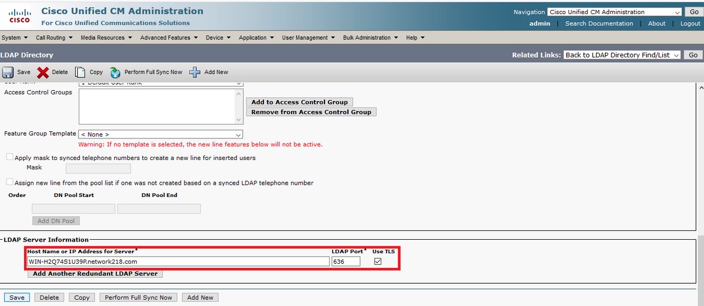The width and height of the screenshot is (704, 306).
Task: Open the Advanced Features menu
Action: click(x=169, y=38)
